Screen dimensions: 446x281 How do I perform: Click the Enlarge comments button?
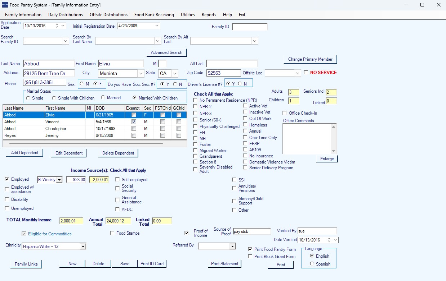click(327, 159)
